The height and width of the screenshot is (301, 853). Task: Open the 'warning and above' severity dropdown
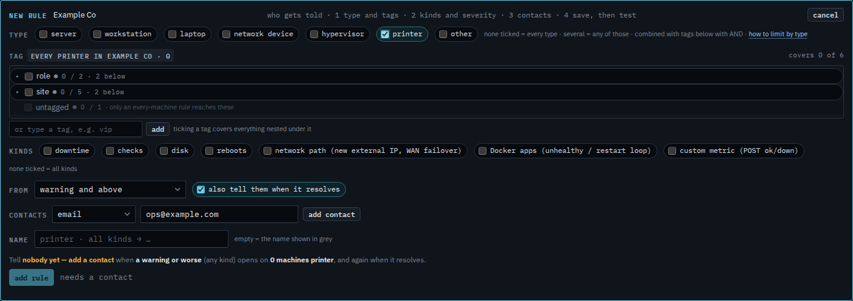pos(110,190)
